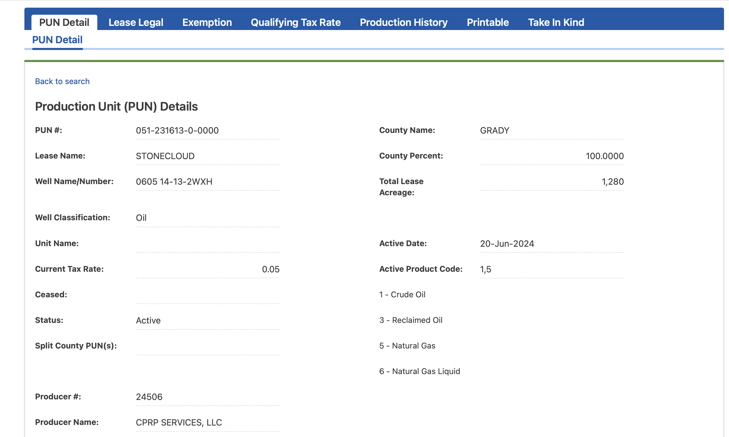This screenshot has width=729, height=437.
Task: Click the county percent value 100.0000
Action: coord(604,156)
